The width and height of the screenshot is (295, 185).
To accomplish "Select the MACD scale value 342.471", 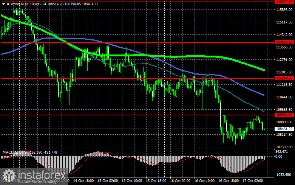I will (281, 152).
